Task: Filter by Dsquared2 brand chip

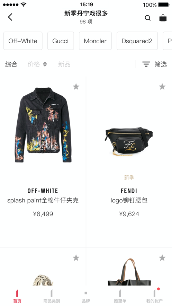Action: [x=137, y=41]
